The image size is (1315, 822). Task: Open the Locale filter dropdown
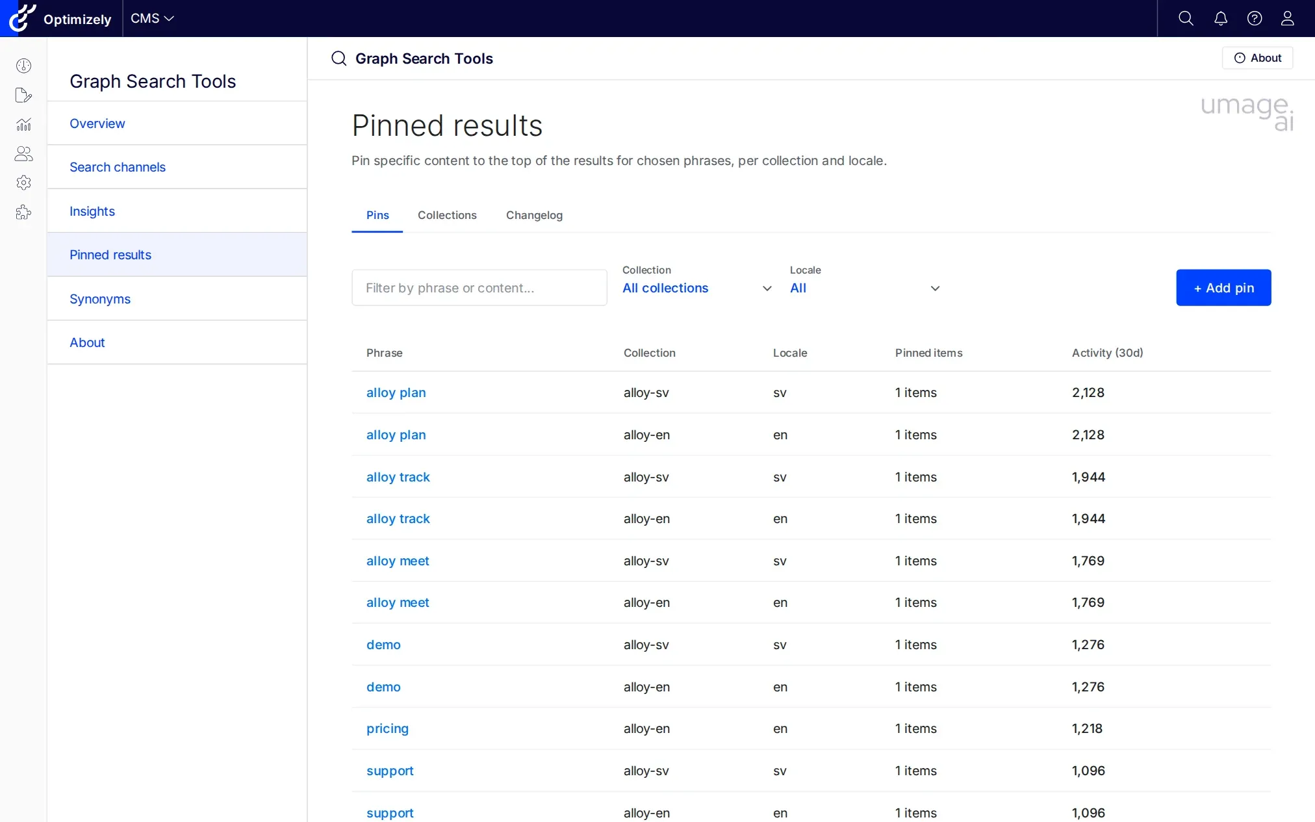[x=865, y=288]
